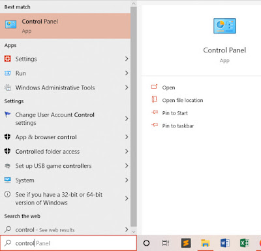Viewport: 261px width, 251px height.
Task: Expand Controlled folder access arrow
Action: coord(127,151)
